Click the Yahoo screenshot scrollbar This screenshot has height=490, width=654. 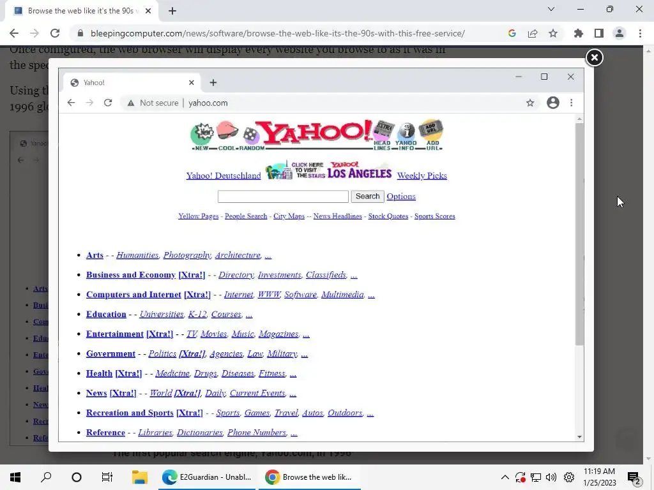coord(579,234)
